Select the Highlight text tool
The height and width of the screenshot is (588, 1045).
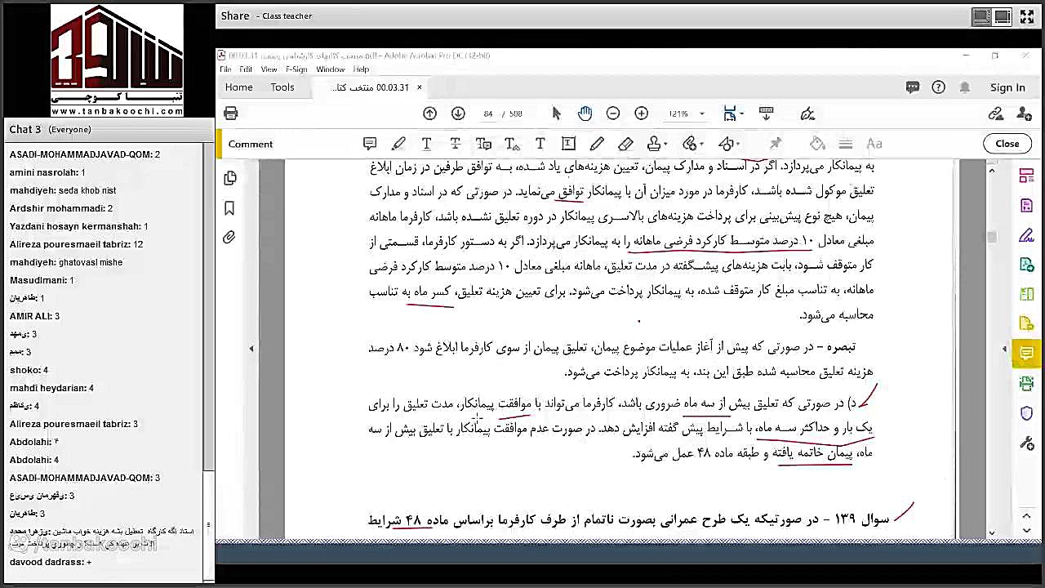[398, 144]
